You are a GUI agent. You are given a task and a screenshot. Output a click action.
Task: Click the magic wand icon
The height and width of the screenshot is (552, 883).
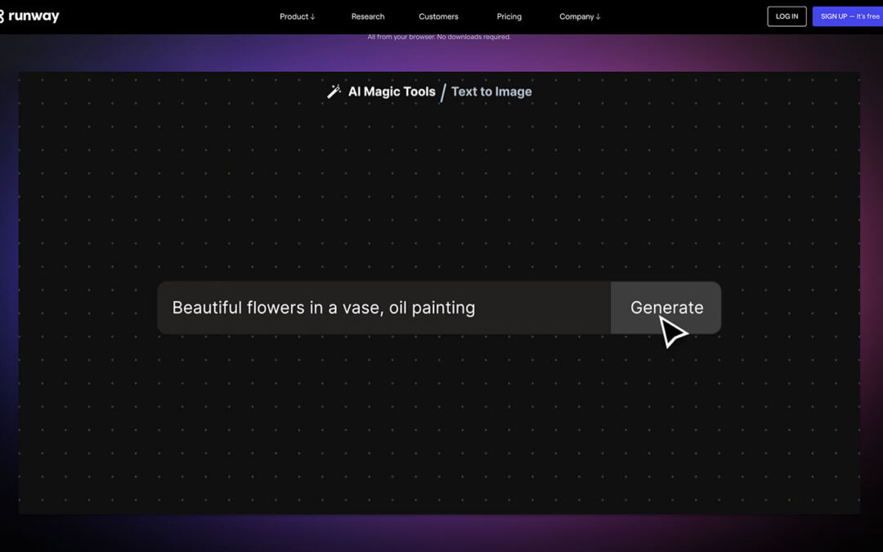click(x=334, y=92)
